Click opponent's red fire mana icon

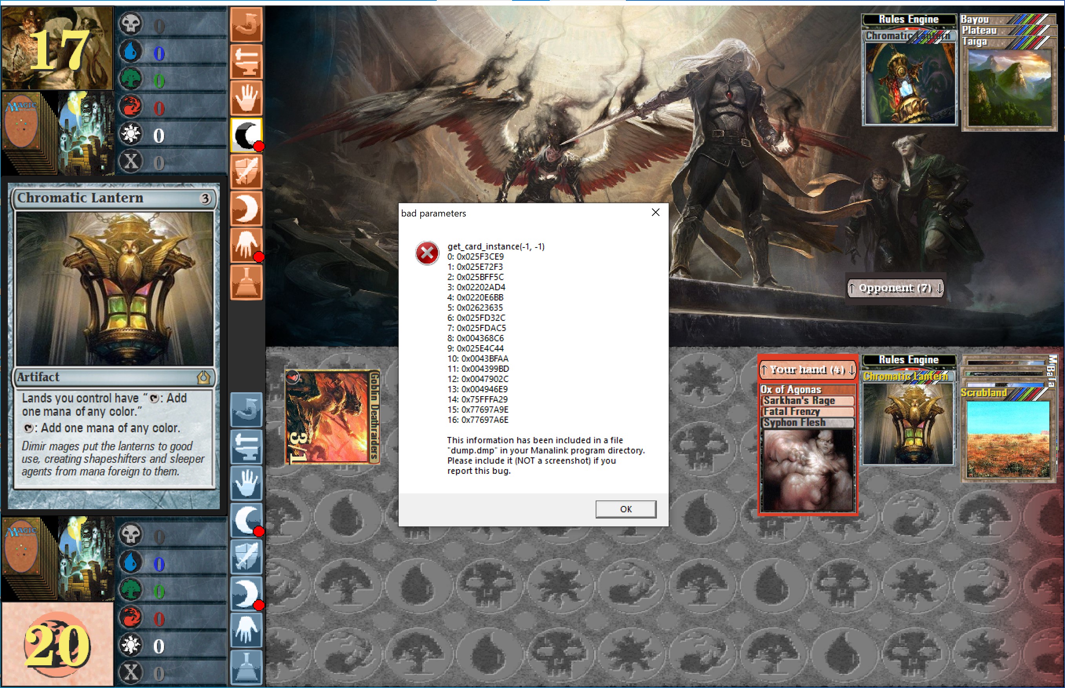pos(131,106)
